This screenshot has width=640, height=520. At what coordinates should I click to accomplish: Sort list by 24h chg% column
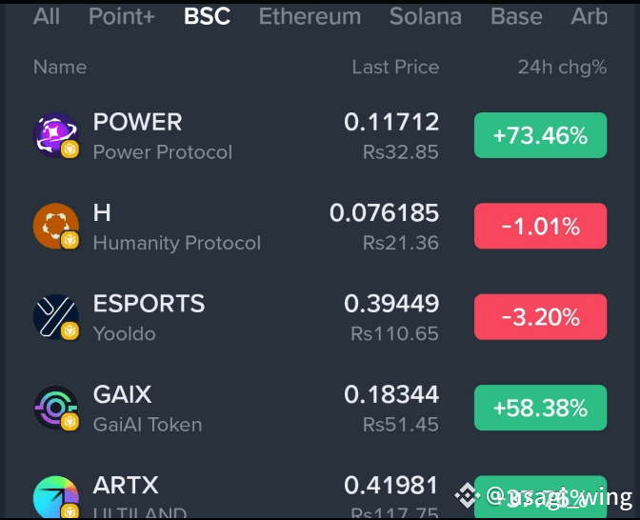click(562, 68)
